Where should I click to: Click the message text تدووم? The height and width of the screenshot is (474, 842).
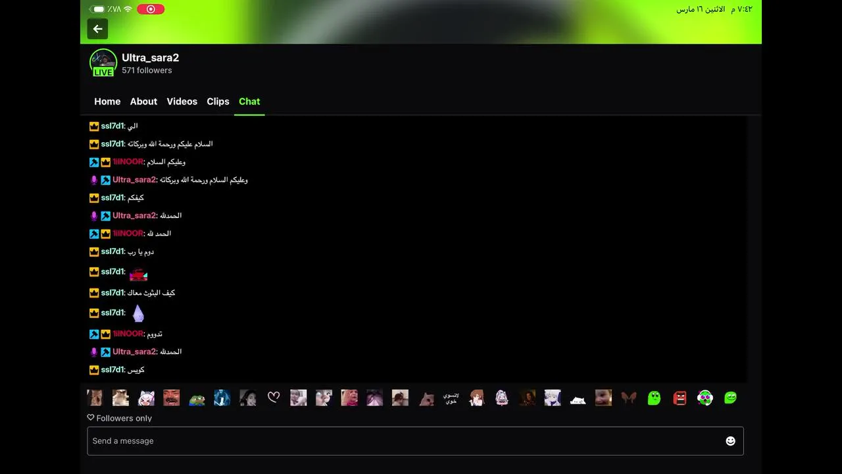click(x=154, y=334)
